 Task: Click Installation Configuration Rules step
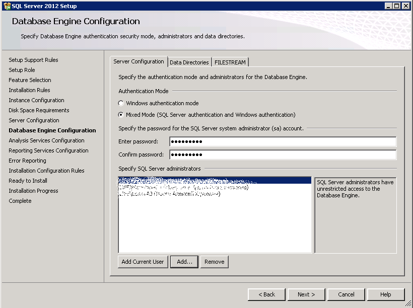coord(46,171)
